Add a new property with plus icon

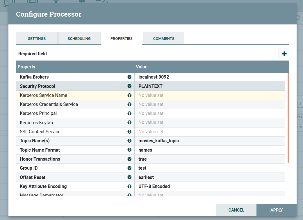point(284,54)
